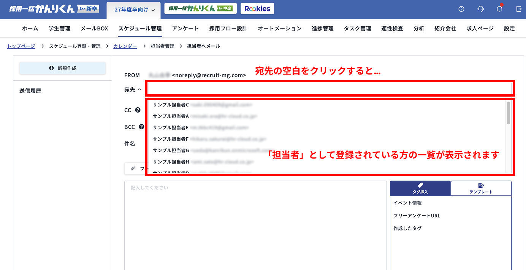Click the message body text area
The height and width of the screenshot is (270, 526).
pyautogui.click(x=255, y=224)
